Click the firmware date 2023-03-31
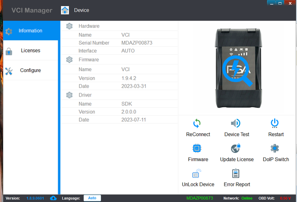 point(134,86)
